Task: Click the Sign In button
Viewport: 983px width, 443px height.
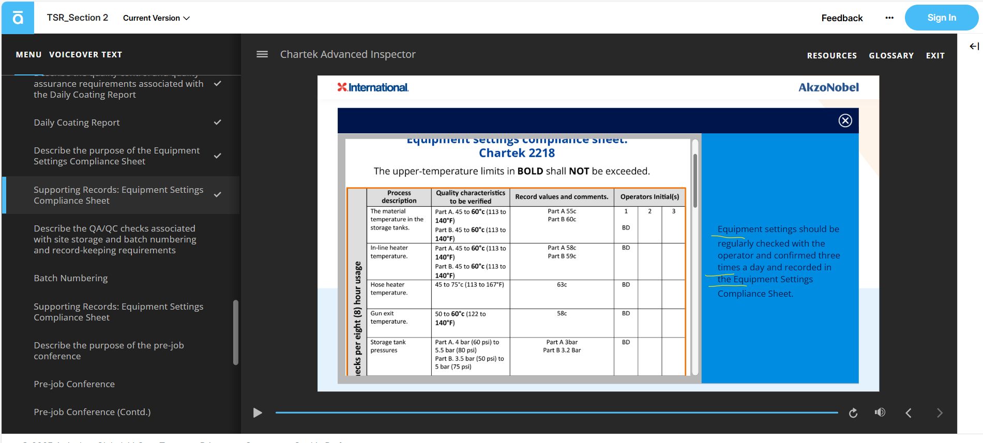Action: 941,18
